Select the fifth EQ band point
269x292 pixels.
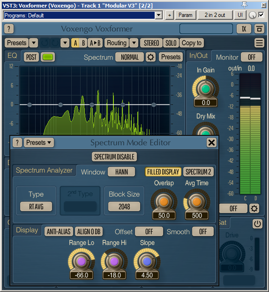(154, 105)
